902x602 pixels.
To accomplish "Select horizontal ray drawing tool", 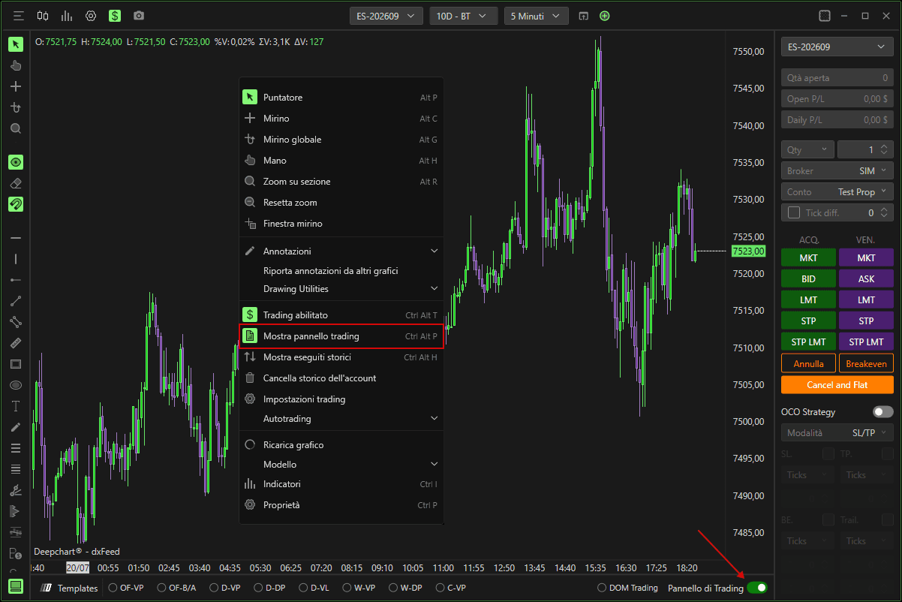I will click(16, 280).
